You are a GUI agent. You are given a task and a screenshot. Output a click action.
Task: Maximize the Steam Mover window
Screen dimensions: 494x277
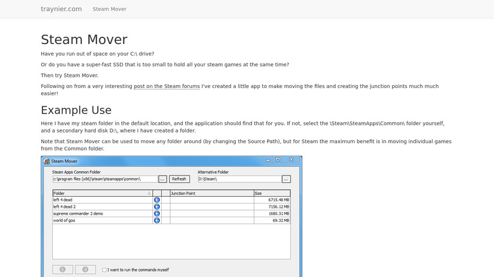click(x=278, y=160)
